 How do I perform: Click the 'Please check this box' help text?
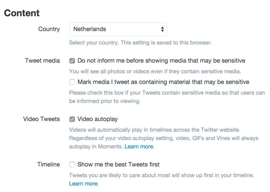coord(167,97)
